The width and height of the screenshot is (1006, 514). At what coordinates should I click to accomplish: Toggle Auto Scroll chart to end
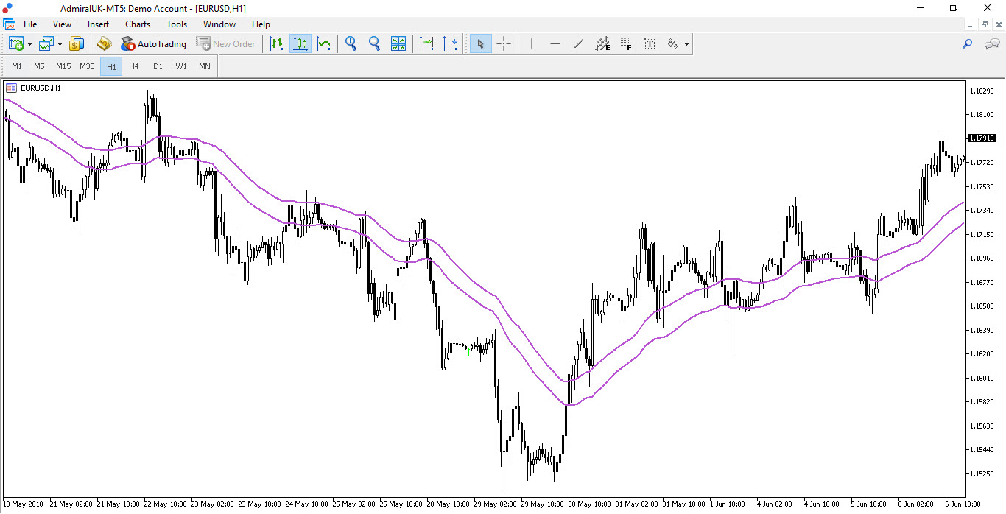tap(426, 43)
